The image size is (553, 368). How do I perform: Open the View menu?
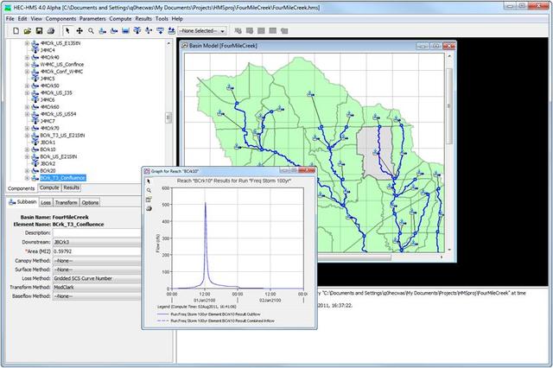[x=36, y=19]
